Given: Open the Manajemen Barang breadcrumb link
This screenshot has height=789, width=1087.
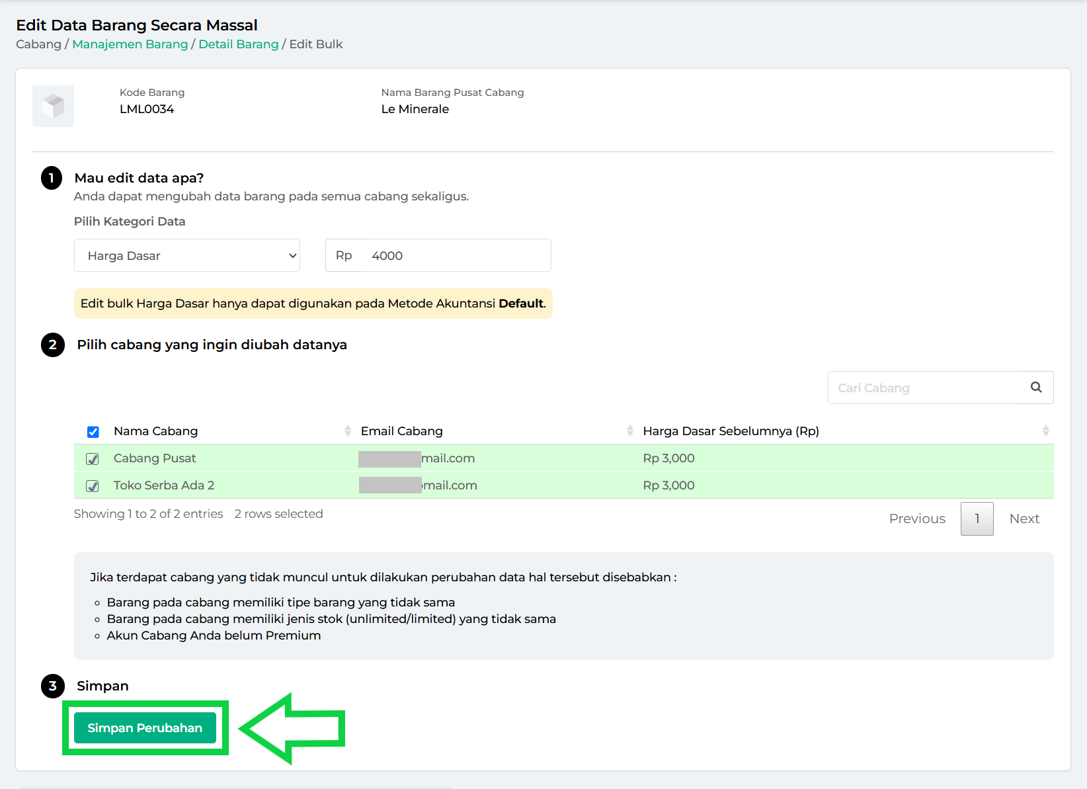Looking at the screenshot, I should tap(130, 44).
